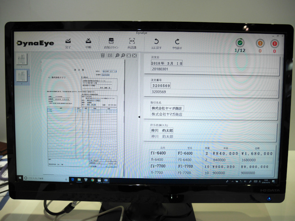
Task: Edit the 担当者 recognized field 神川 釣太郎
Action: coord(213,137)
